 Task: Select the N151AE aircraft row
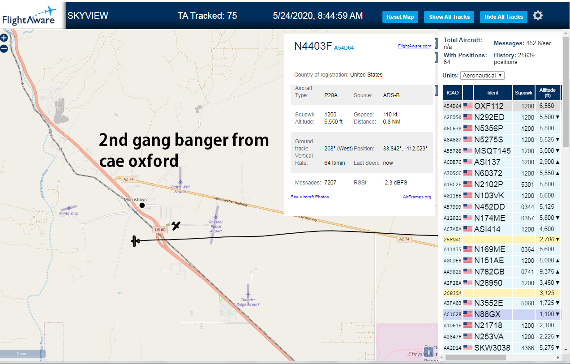[x=502, y=261]
